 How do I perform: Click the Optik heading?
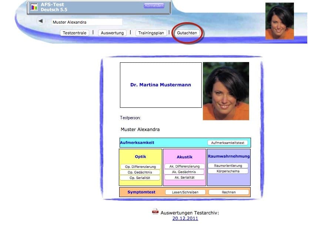pyautogui.click(x=140, y=156)
